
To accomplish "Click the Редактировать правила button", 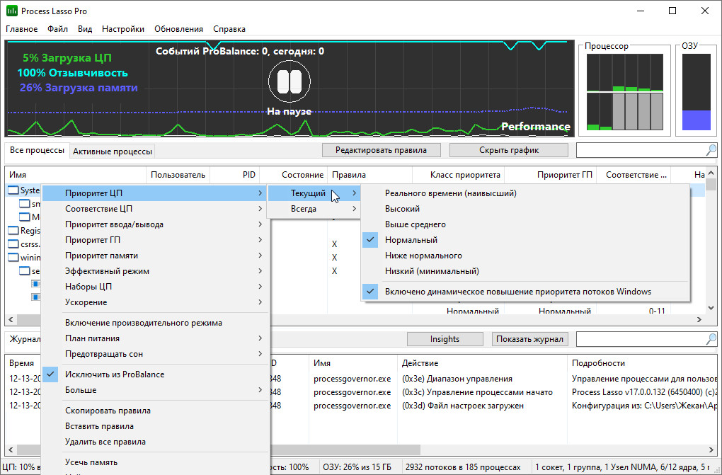I will pos(381,150).
